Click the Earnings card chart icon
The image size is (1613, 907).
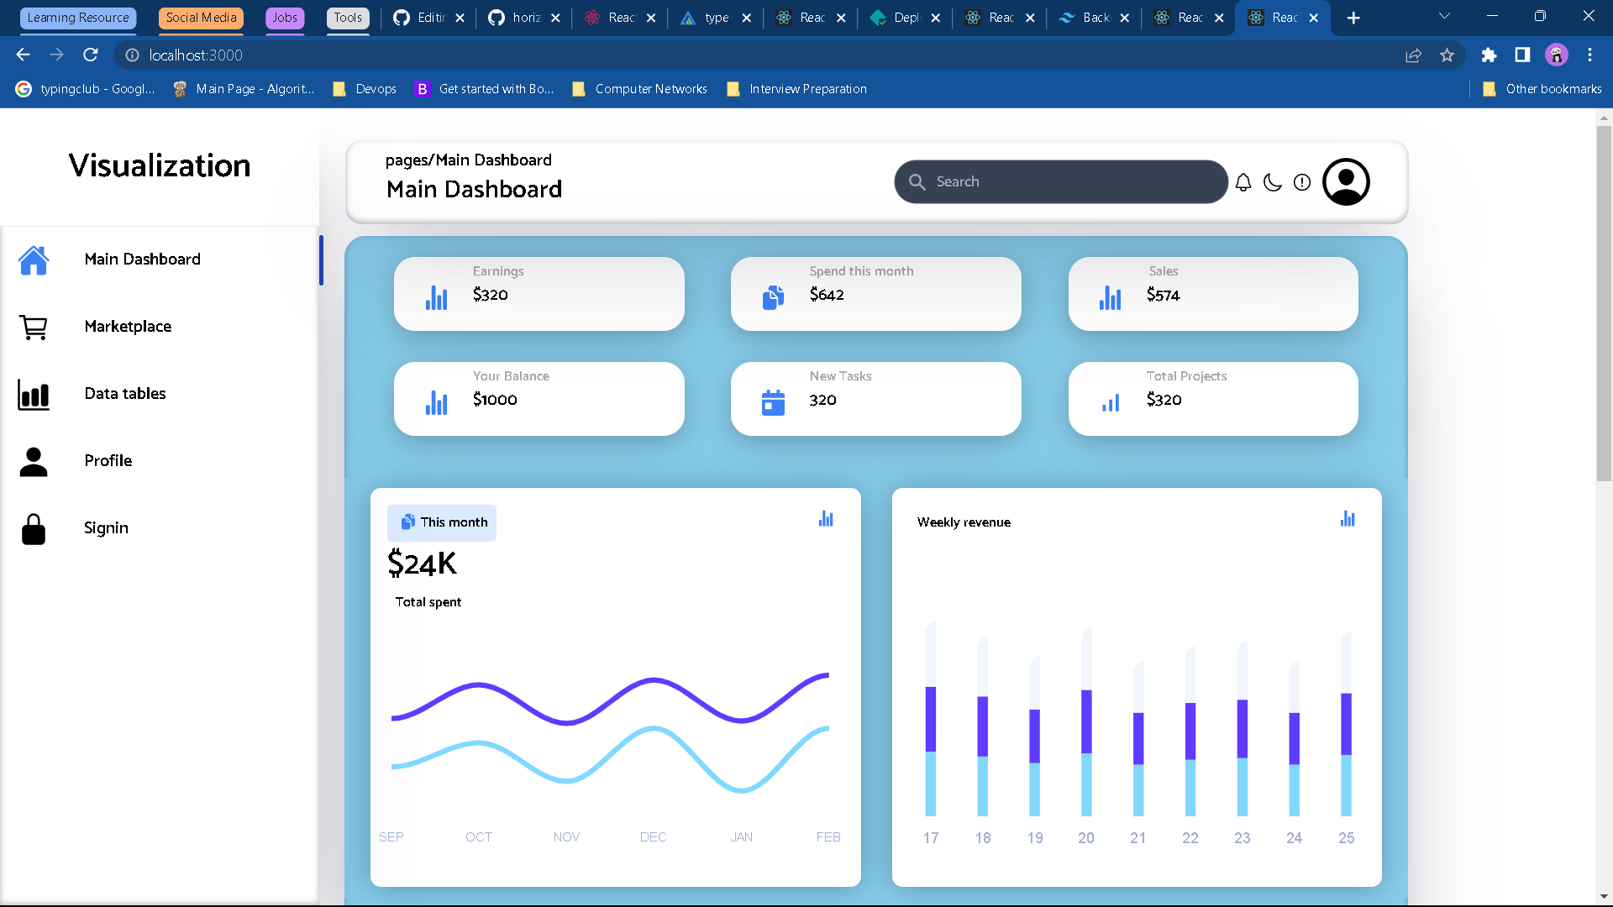click(436, 297)
